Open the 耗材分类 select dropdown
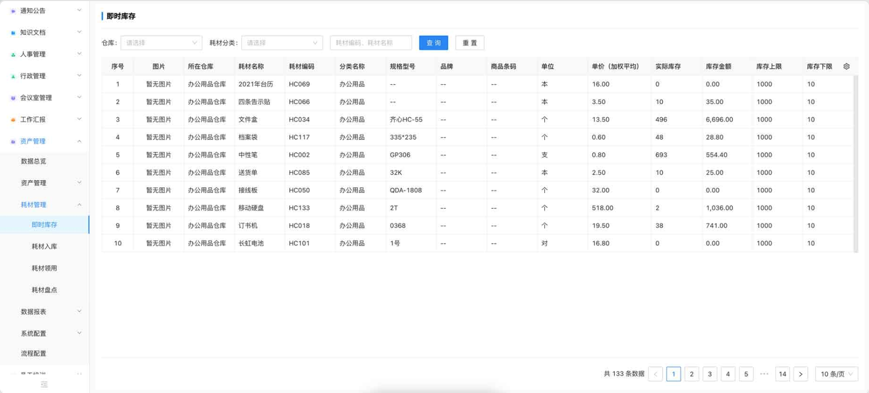The height and width of the screenshot is (393, 869). tap(282, 43)
